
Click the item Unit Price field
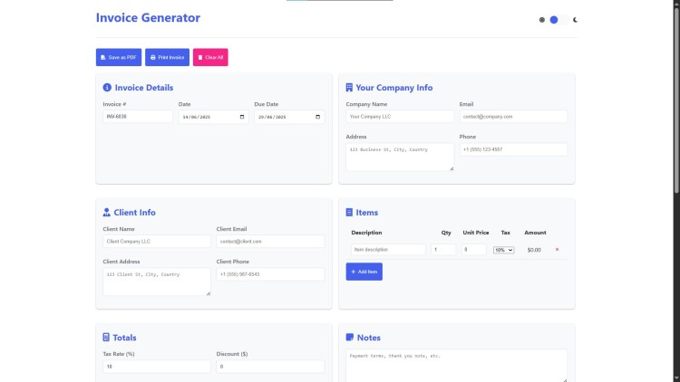[474, 250]
